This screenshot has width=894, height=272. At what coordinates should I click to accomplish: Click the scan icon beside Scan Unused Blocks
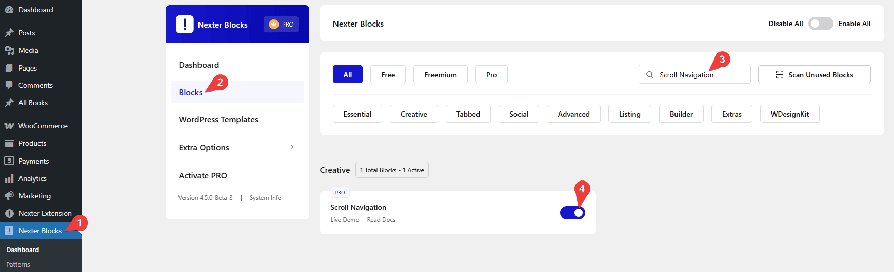[780, 75]
